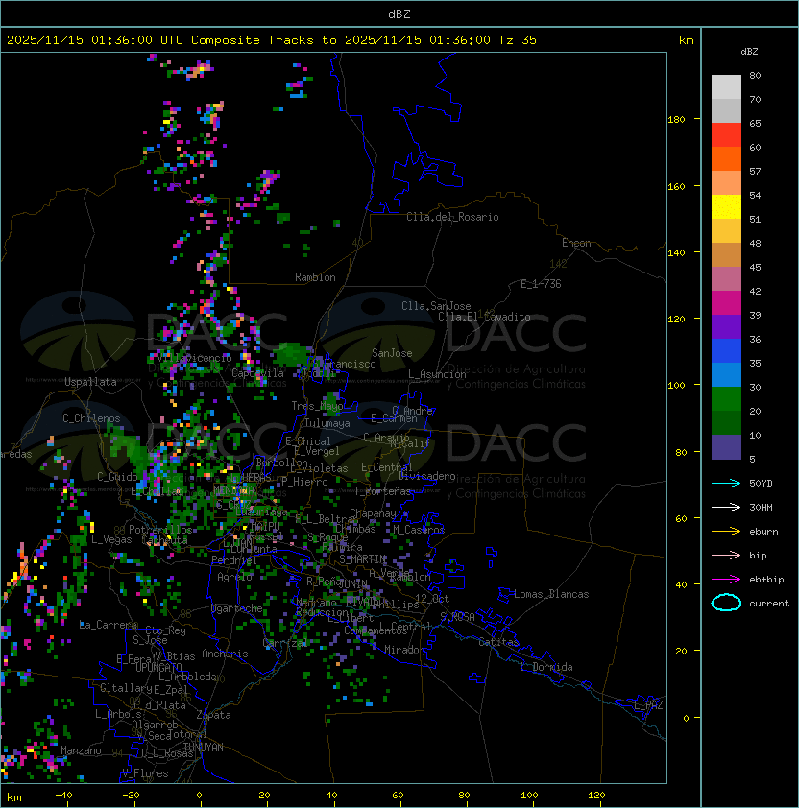The height and width of the screenshot is (808, 799).
Task: Click the 'dBZ' title at the top
Action: point(399,13)
